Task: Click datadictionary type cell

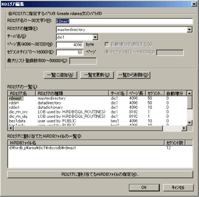Action: coord(50,107)
